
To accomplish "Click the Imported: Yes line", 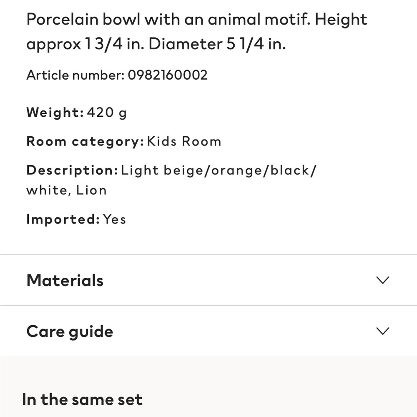I will coord(76,219).
